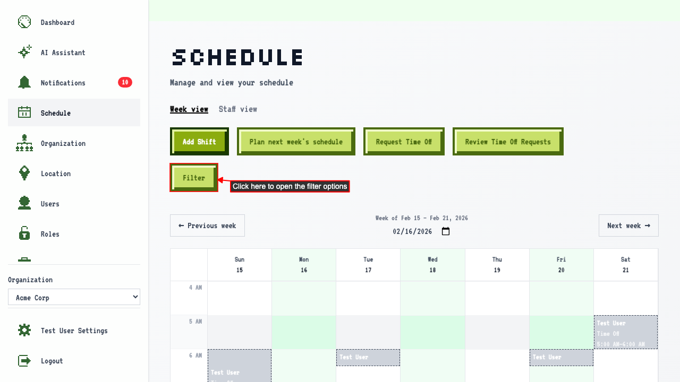Open the Users person icon
This screenshot has width=680, height=382.
tap(24, 203)
